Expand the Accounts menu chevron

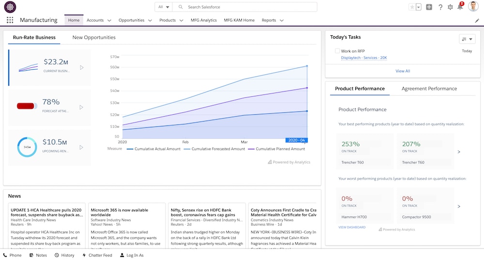109,21
